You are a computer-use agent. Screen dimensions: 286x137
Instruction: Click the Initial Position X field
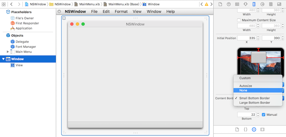click(x=246, y=38)
